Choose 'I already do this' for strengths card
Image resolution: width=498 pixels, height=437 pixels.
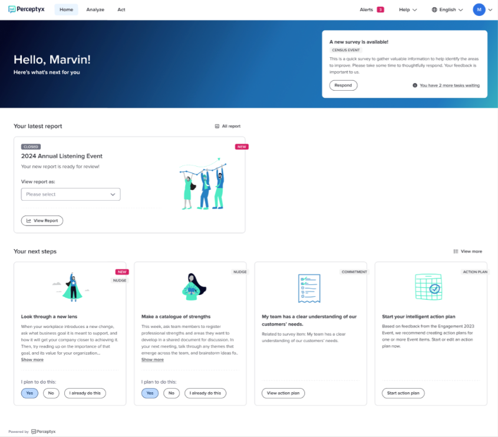point(205,393)
